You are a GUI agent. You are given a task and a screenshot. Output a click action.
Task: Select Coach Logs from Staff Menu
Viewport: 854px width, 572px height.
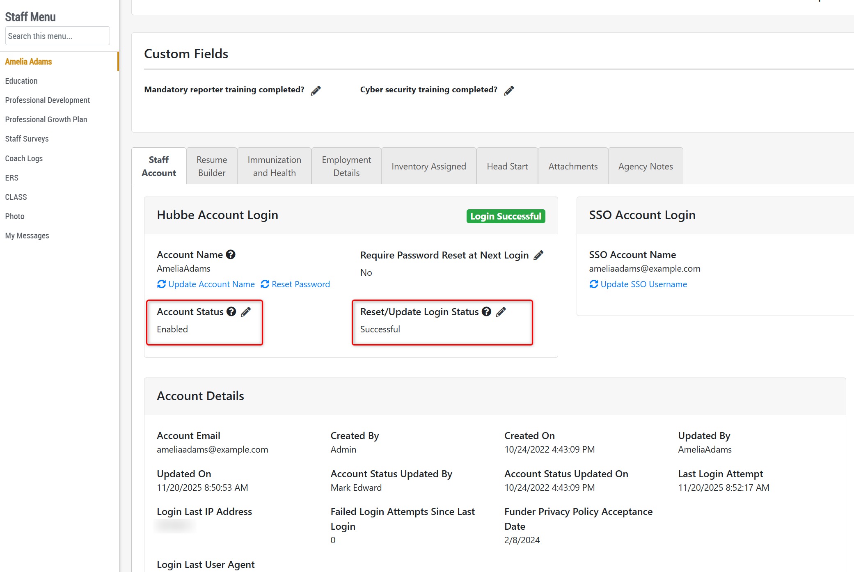24,158
